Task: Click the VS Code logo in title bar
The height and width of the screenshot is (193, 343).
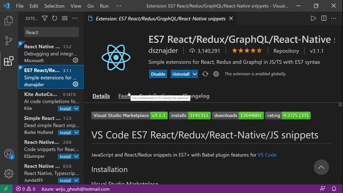Action: tap(6, 6)
